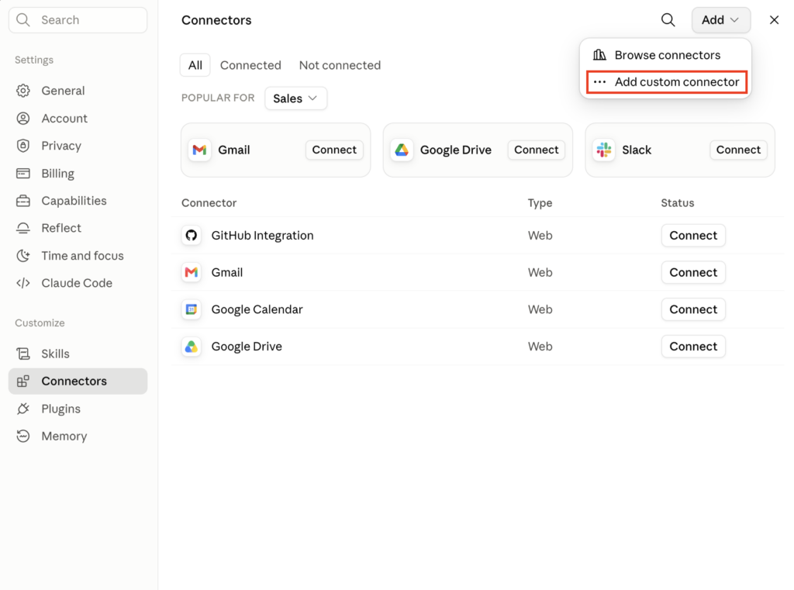This screenshot has height=590, width=794.
Task: Click the Browse connectors library icon
Action: [x=599, y=55]
